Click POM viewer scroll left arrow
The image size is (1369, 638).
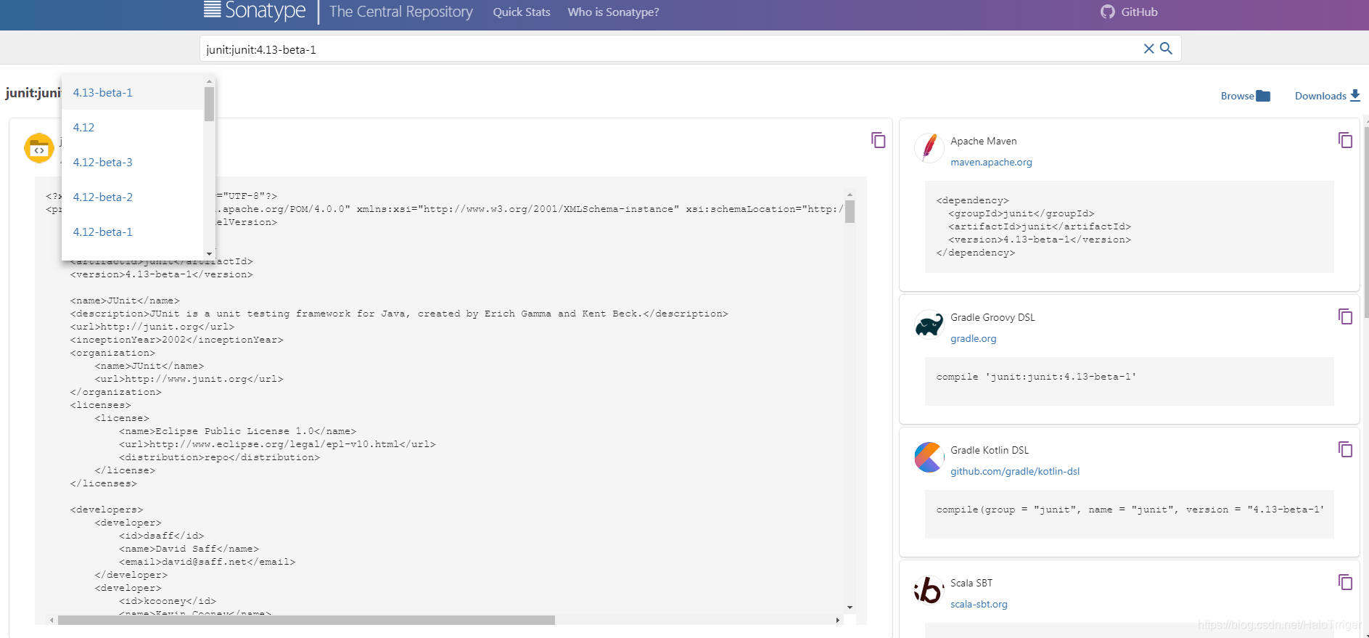[52, 620]
